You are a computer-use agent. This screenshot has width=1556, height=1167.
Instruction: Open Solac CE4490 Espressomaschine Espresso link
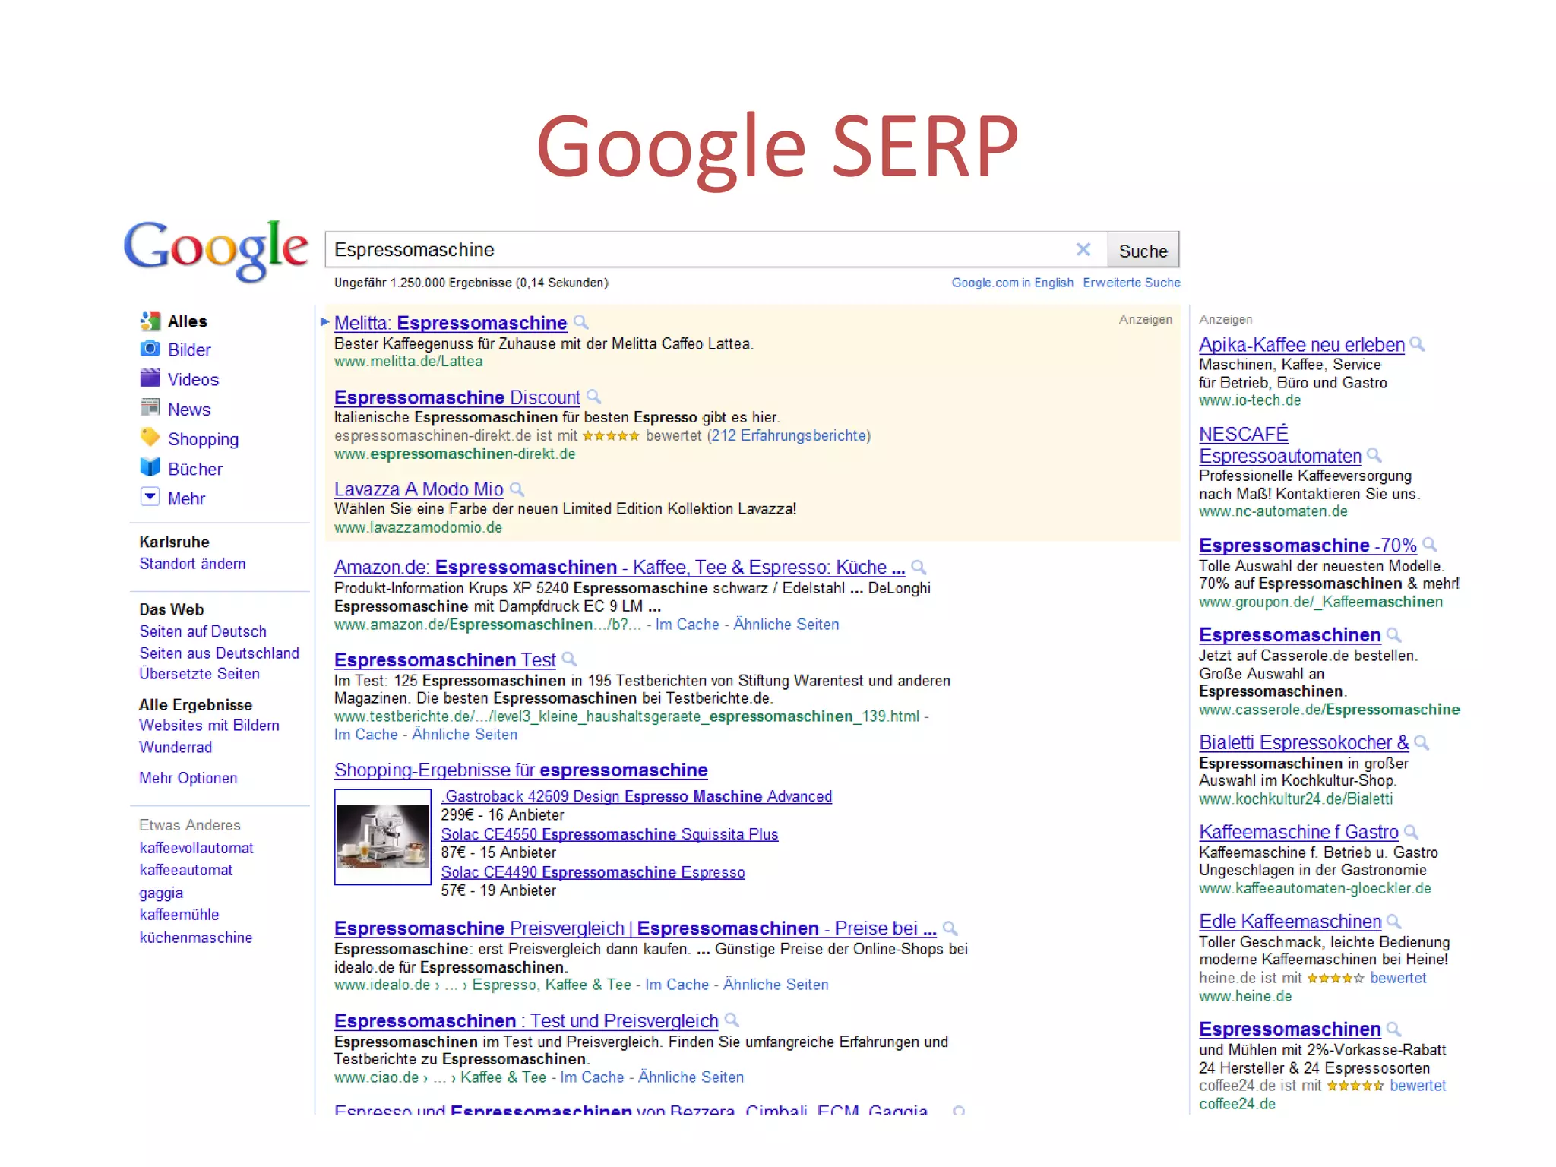coord(593,872)
